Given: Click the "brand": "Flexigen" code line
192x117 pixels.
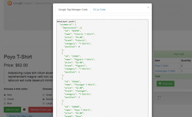Looking at the screenshot, I should coord(76,91).
